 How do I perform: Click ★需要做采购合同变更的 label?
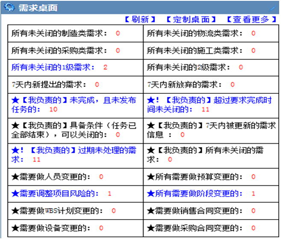point(195,228)
